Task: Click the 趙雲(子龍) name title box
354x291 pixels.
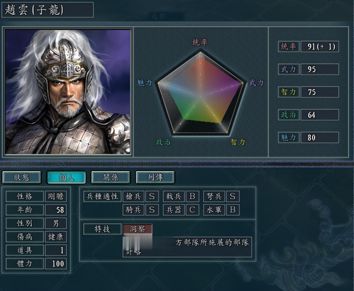Action: tap(47, 10)
